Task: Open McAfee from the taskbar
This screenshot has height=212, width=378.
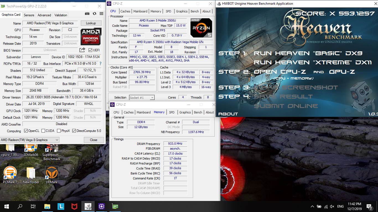Action: pyautogui.click(x=74, y=206)
